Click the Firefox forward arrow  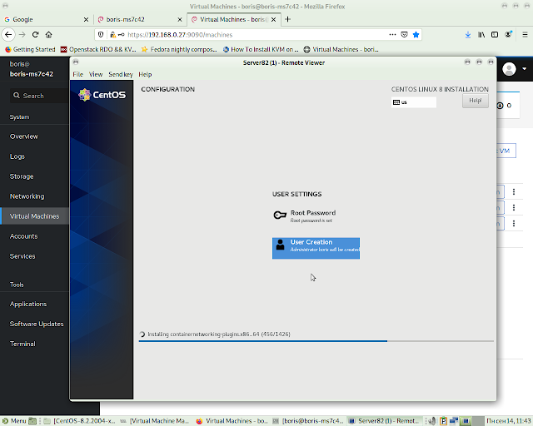[22, 35]
